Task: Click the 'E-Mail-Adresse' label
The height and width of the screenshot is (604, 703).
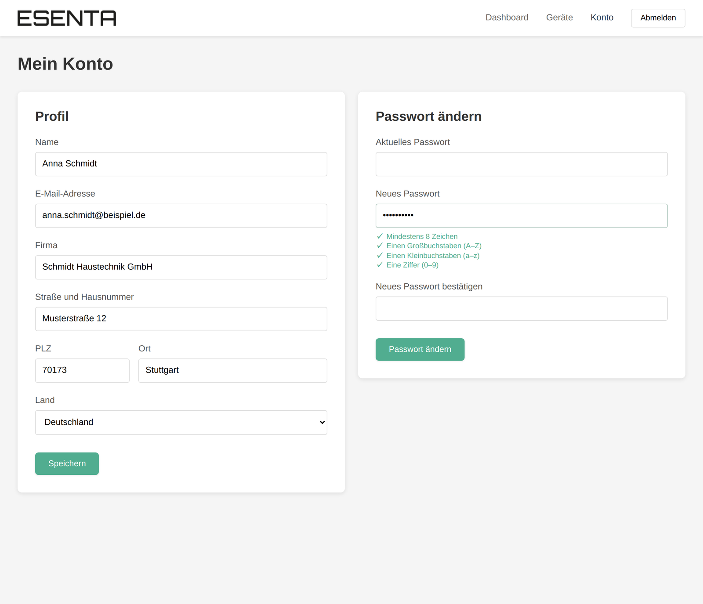Action: 65,194
